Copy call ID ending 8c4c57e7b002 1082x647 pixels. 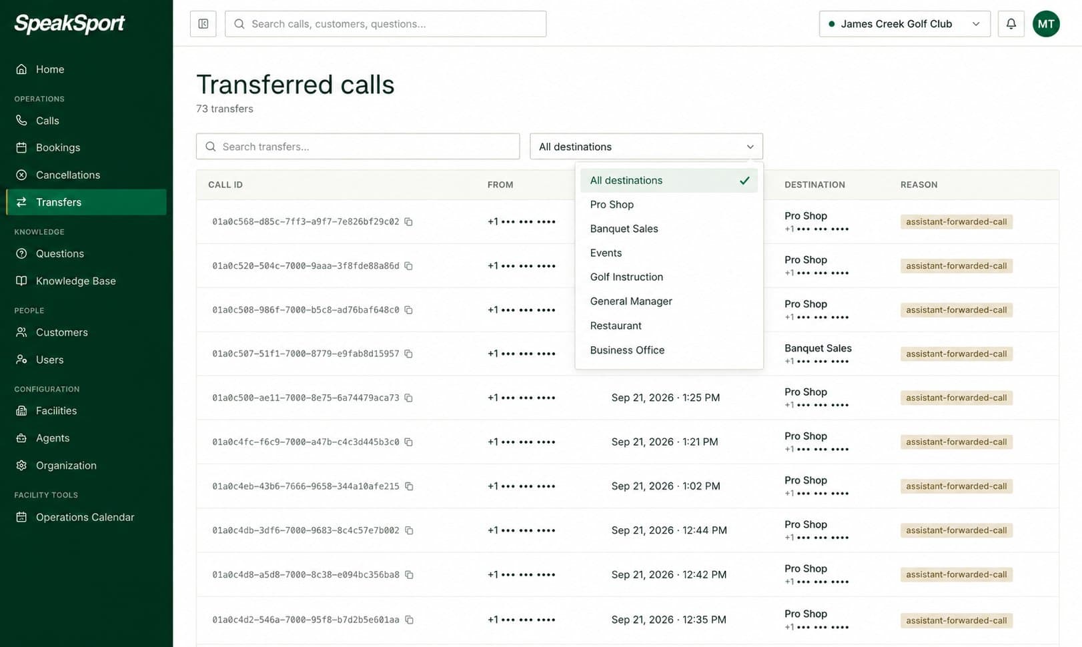coord(409,530)
